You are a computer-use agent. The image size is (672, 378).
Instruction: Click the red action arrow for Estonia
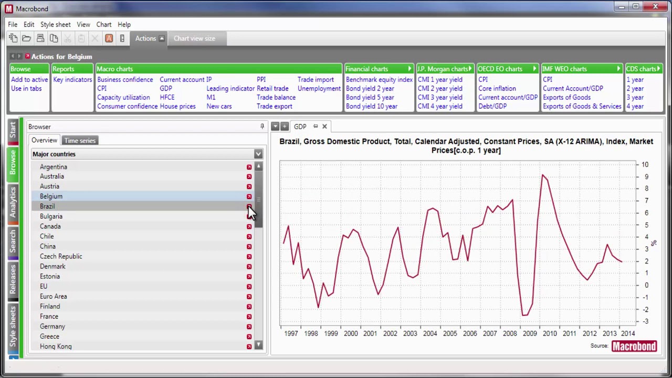(x=249, y=277)
